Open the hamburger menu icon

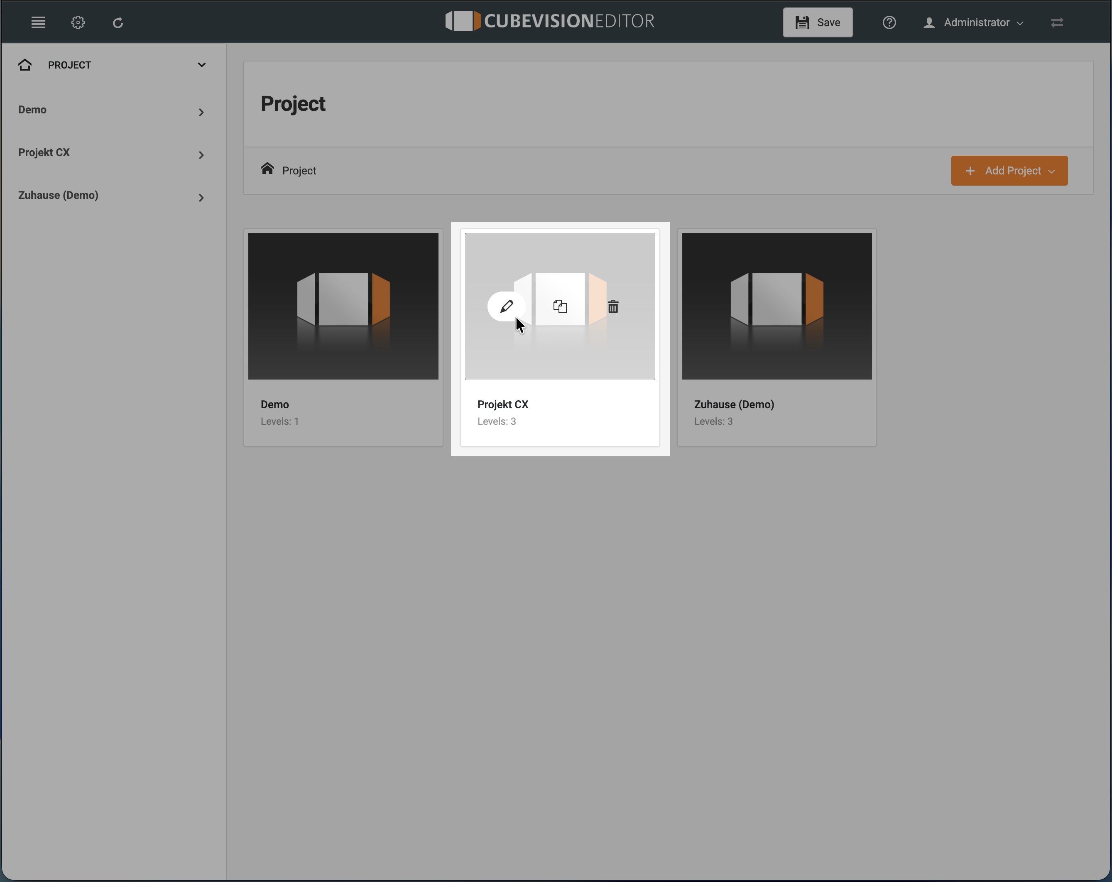[38, 23]
